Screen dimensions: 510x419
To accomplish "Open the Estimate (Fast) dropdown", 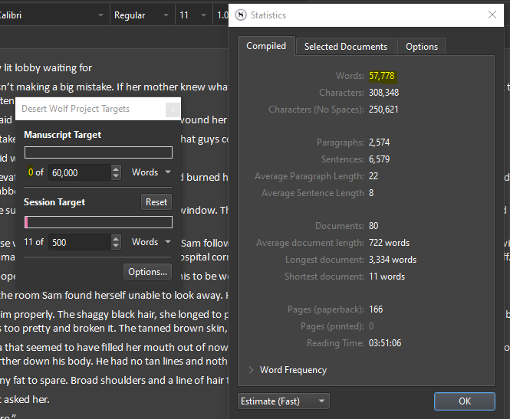I will (x=284, y=401).
